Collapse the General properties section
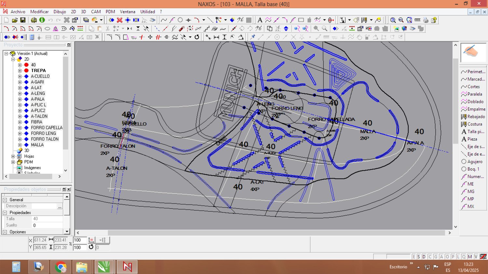Viewport: 488px width, 274px height. coord(5,200)
